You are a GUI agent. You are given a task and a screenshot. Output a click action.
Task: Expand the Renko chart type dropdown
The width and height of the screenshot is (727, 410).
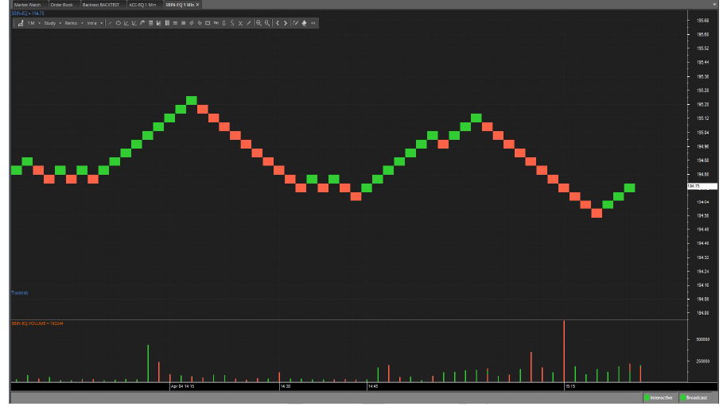pyautogui.click(x=72, y=23)
